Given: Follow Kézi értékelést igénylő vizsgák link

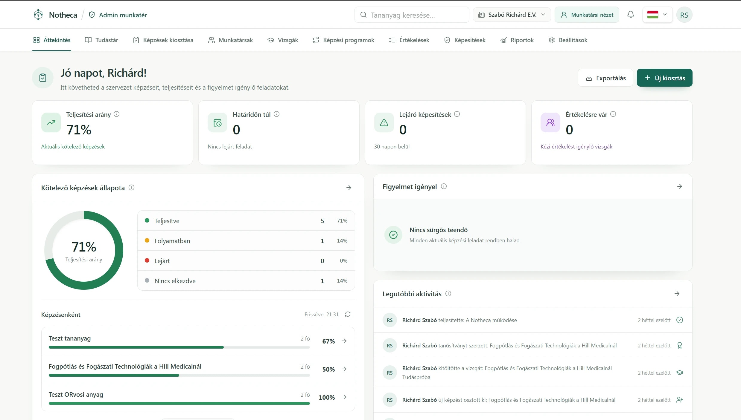Looking at the screenshot, I should click(576, 147).
